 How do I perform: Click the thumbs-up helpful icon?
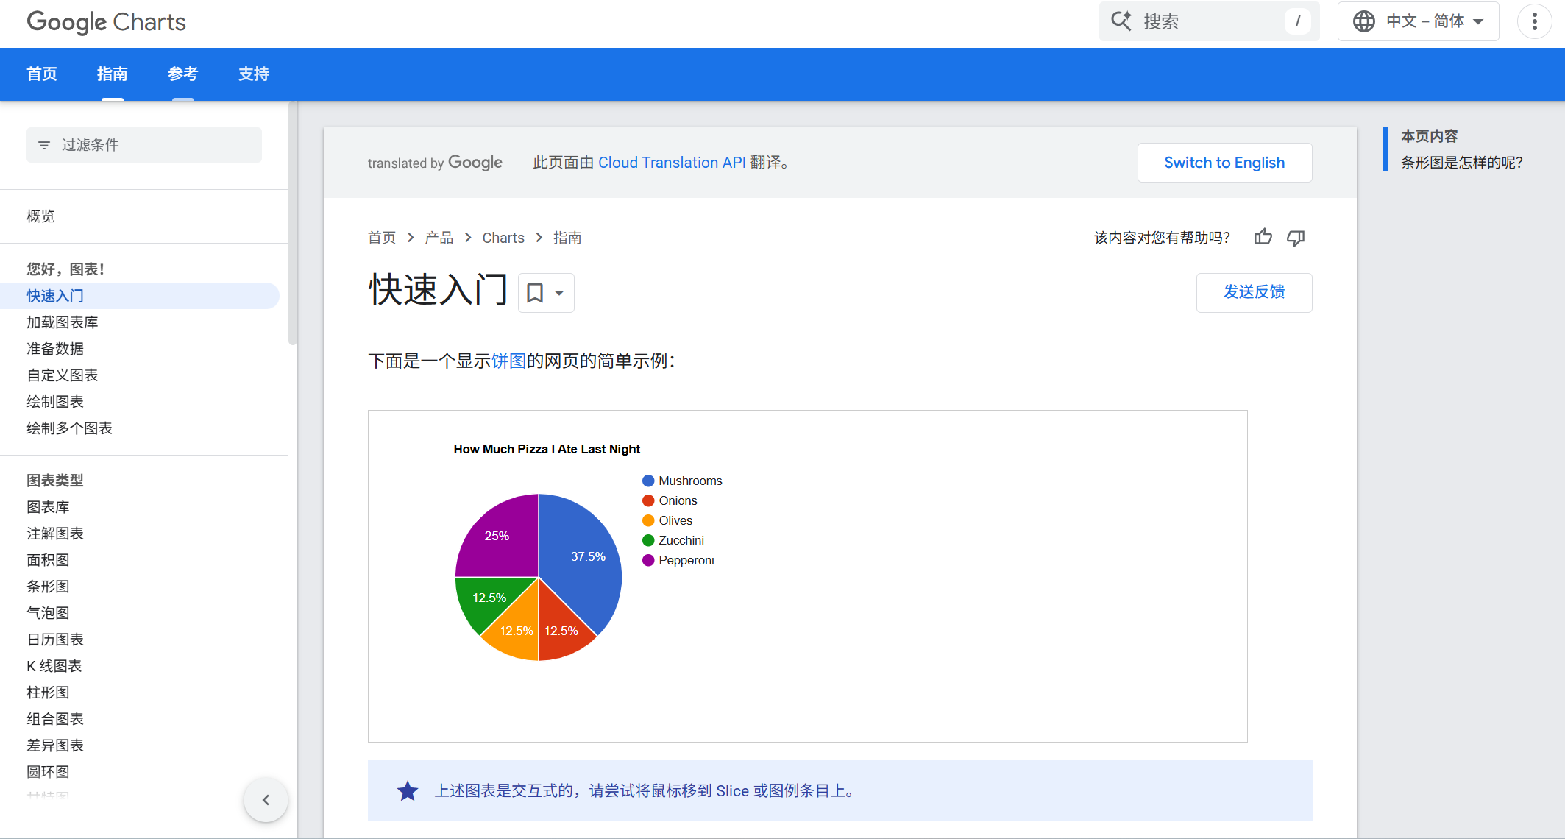[1263, 237]
